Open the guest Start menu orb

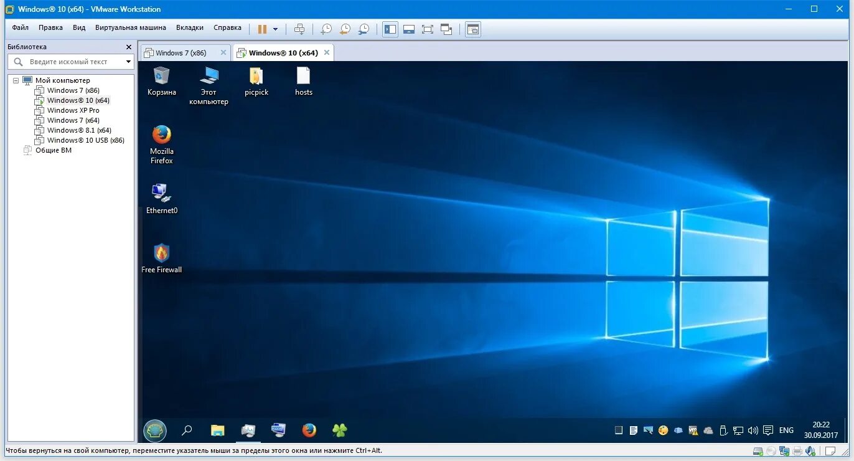point(155,430)
